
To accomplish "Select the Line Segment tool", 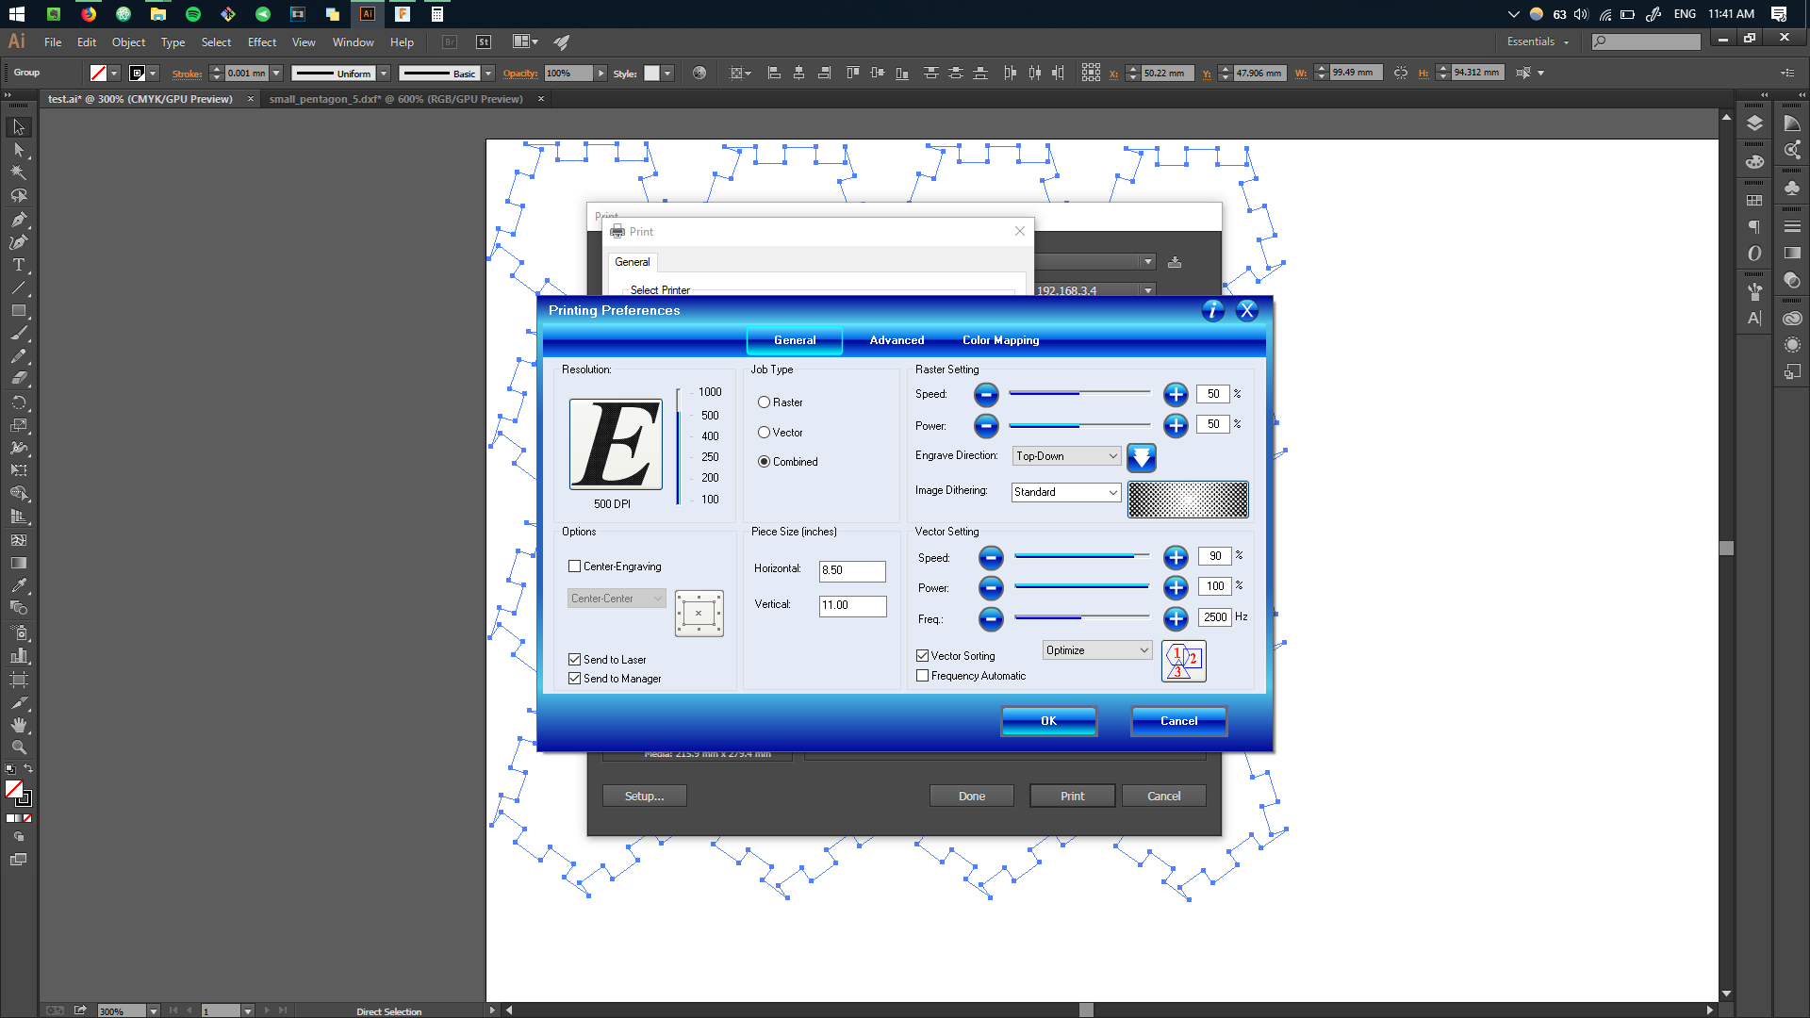I will point(18,287).
